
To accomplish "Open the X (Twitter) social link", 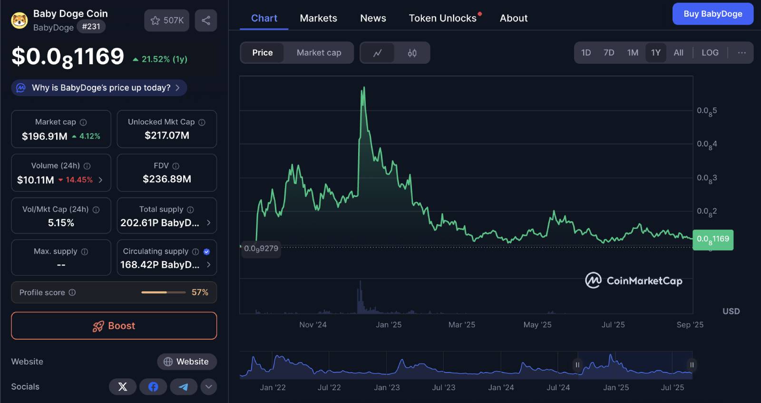I will point(123,387).
